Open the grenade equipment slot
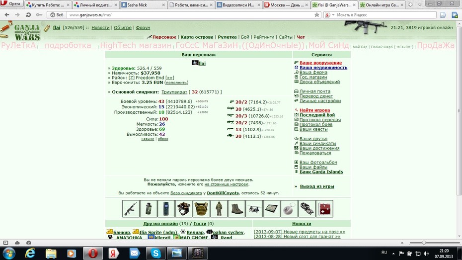 (x=149, y=209)
